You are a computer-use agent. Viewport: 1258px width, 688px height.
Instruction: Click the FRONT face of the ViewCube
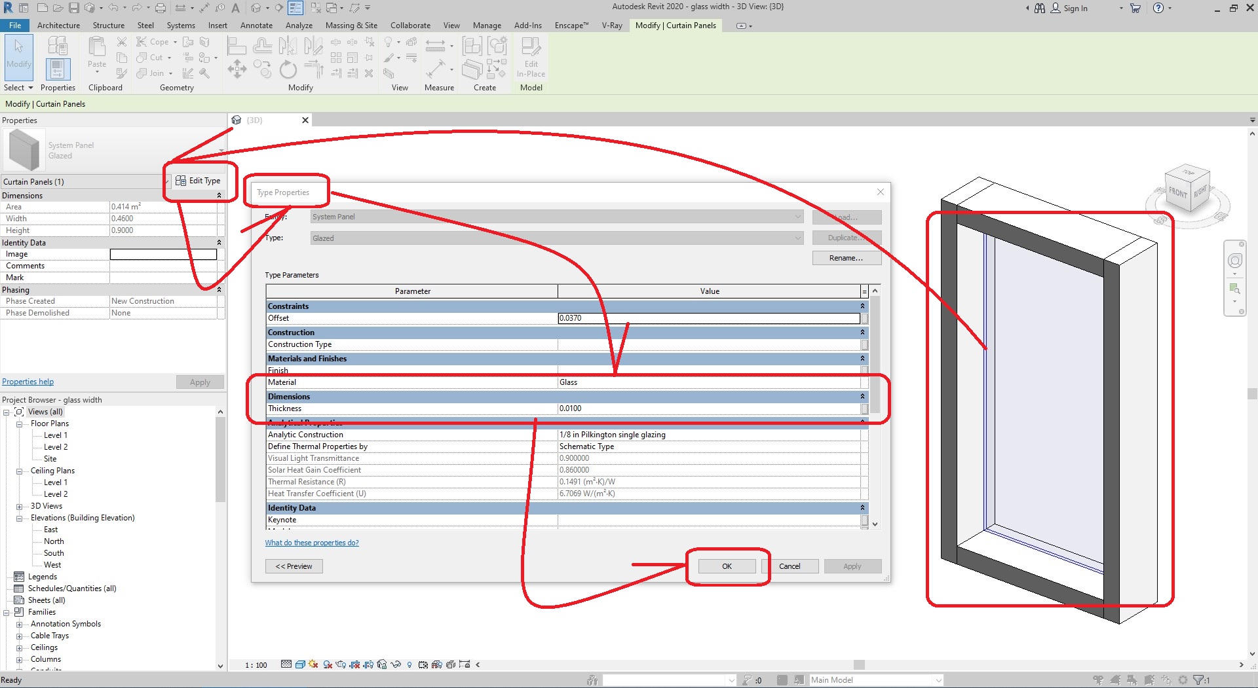pos(1177,192)
